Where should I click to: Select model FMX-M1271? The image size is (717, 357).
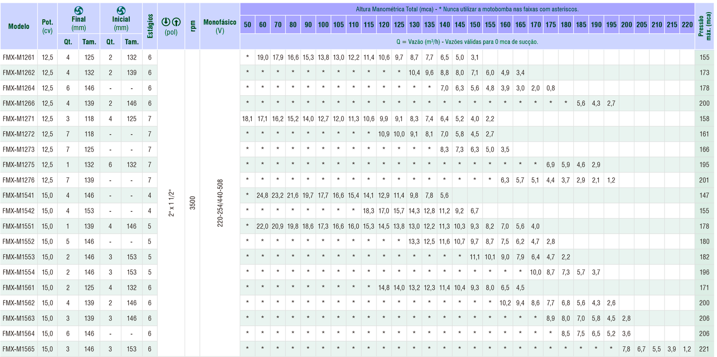(x=18, y=119)
